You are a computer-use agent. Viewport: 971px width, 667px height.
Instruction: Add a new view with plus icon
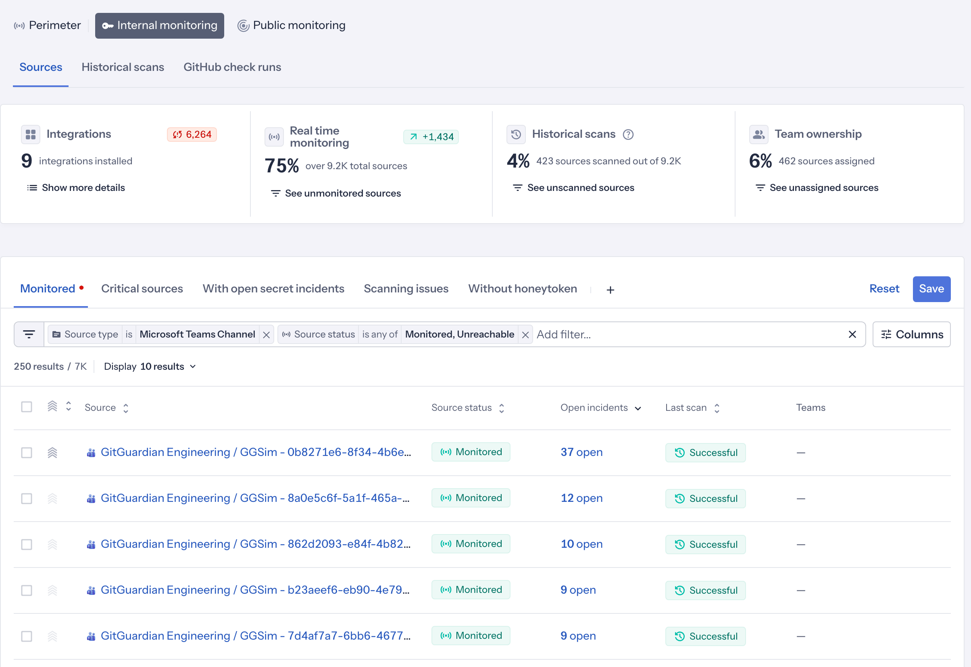[x=611, y=290]
